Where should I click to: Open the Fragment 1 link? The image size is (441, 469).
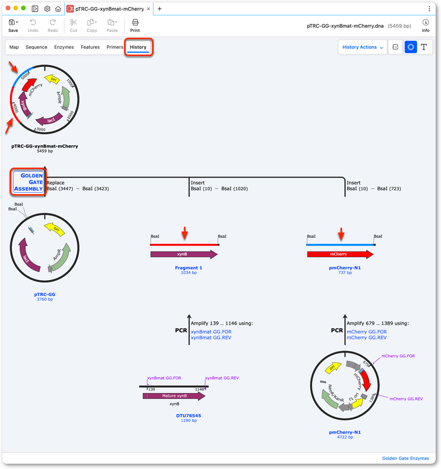click(188, 268)
